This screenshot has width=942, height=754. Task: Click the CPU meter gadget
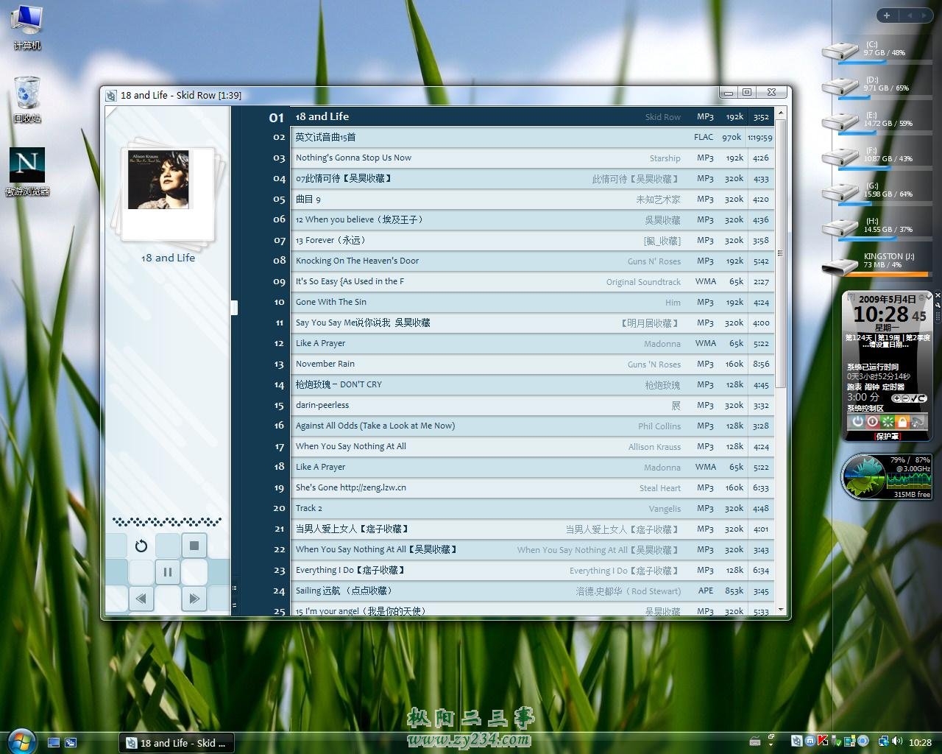pos(887,476)
